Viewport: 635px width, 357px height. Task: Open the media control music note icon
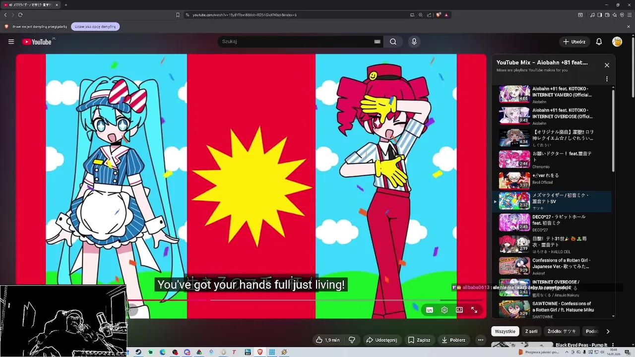pyautogui.click(x=592, y=15)
